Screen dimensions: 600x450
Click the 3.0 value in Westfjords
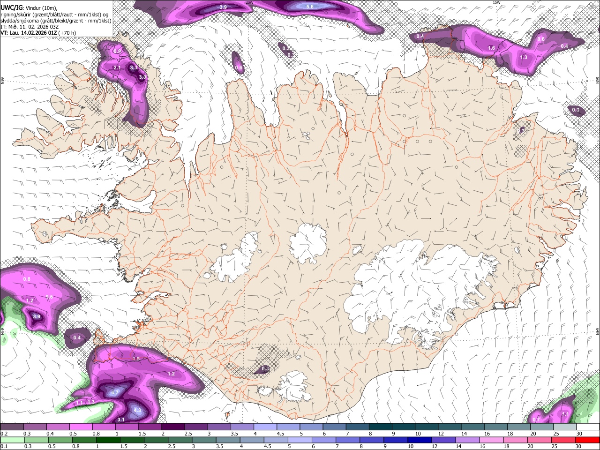point(142,77)
